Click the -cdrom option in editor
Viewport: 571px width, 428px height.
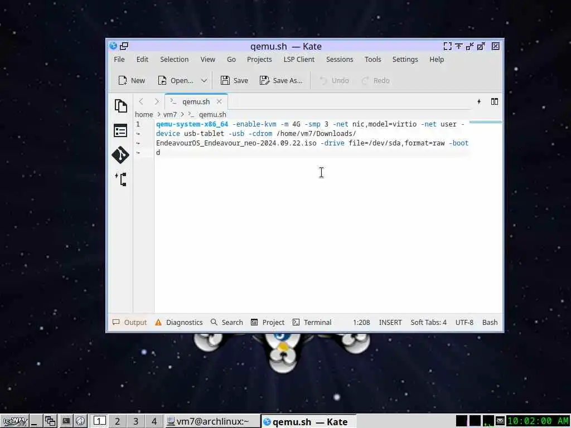tap(260, 134)
